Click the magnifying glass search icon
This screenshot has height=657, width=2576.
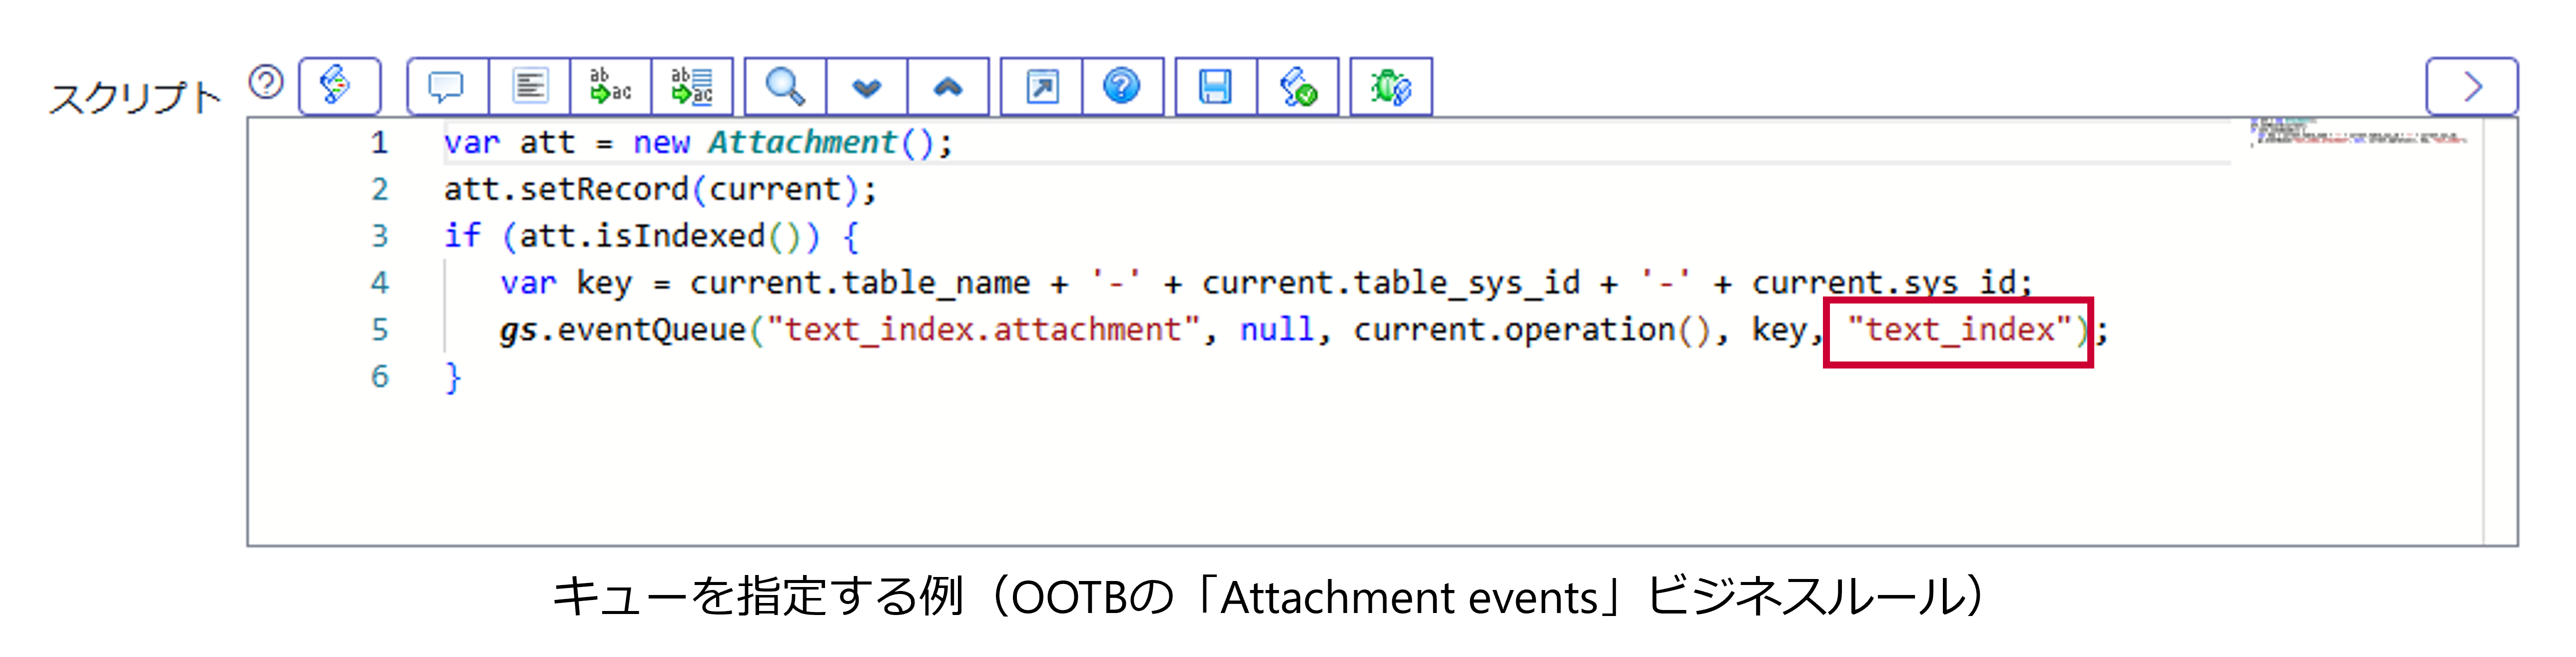[785, 87]
